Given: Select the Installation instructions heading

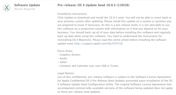Looking at the screenshot, I should (72, 14).
